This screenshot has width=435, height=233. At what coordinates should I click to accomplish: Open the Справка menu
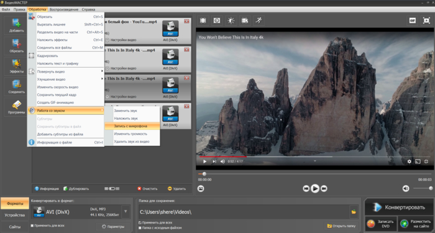tap(88, 9)
